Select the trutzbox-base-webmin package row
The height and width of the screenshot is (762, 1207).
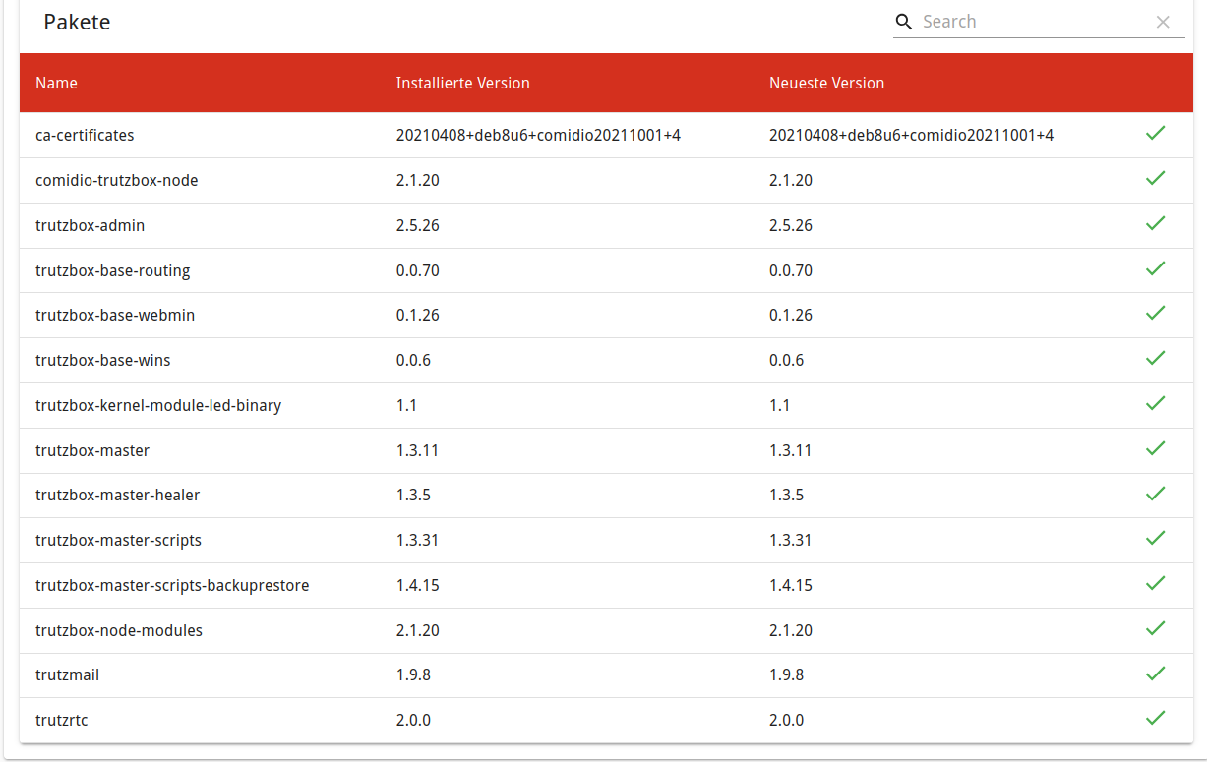(115, 316)
